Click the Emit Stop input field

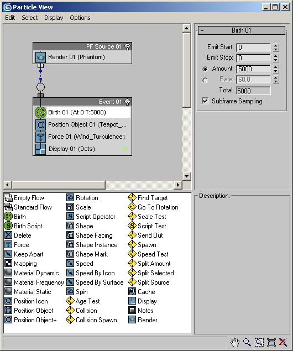(253, 58)
